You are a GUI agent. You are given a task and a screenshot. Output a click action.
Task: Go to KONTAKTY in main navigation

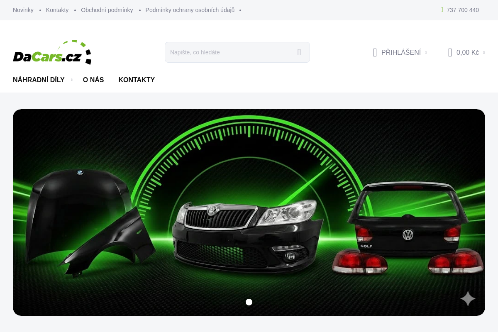[x=137, y=80]
